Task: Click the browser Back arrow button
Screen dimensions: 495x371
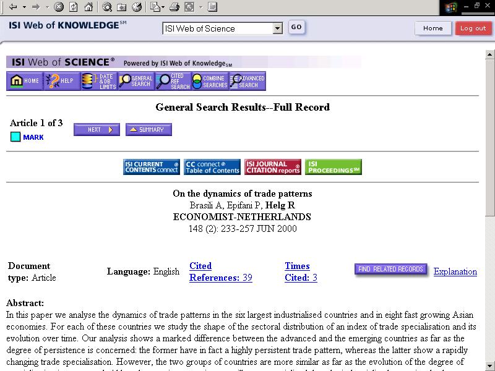Action: click(x=12, y=7)
